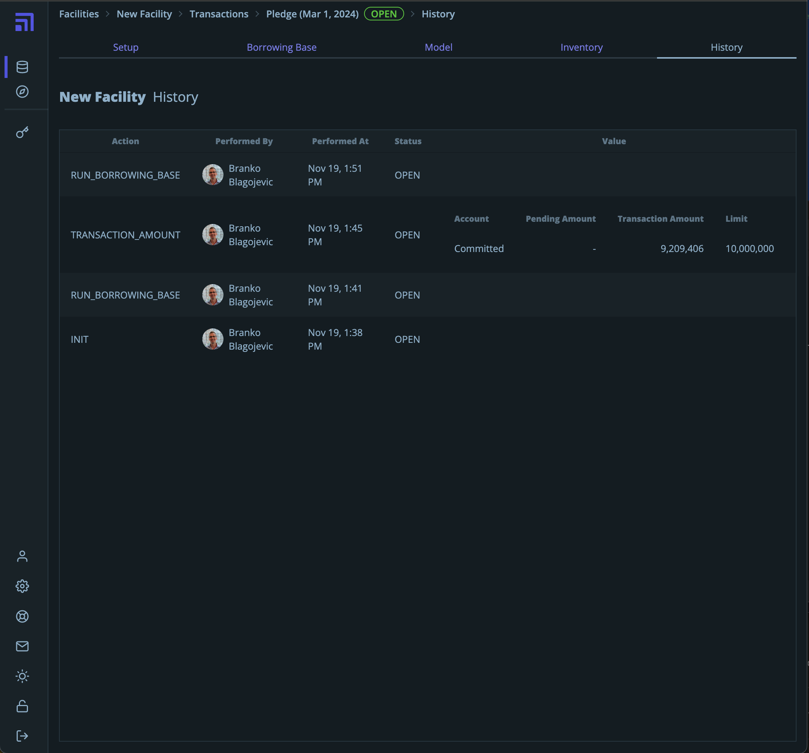Click the app logo in sidebar
The height and width of the screenshot is (753, 809).
click(x=25, y=22)
